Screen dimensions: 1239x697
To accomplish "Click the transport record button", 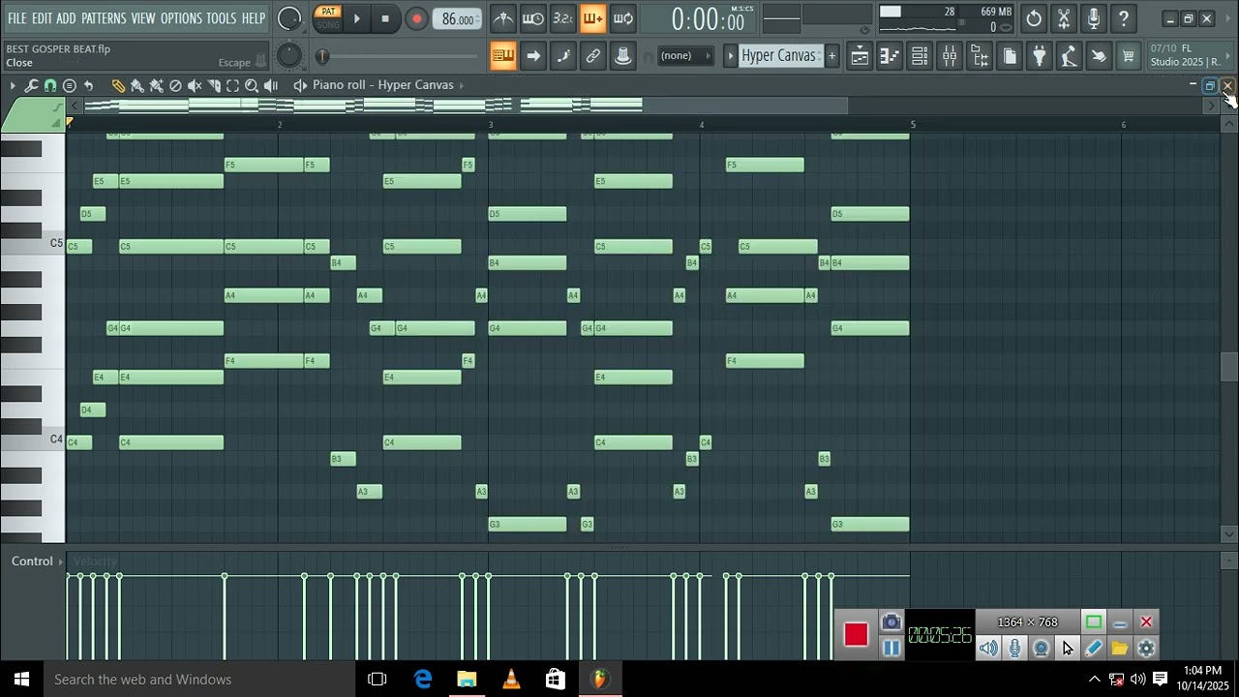I will (416, 18).
